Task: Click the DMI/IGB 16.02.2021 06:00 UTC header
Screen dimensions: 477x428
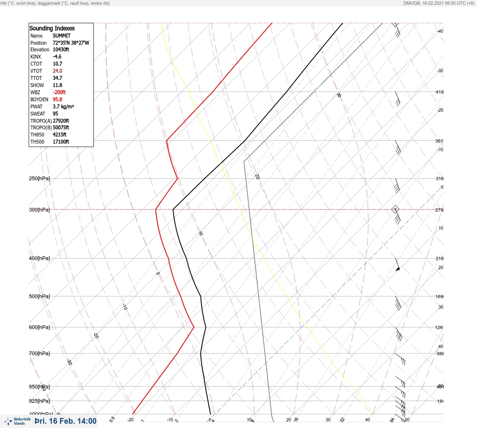Action: click(x=438, y=3)
